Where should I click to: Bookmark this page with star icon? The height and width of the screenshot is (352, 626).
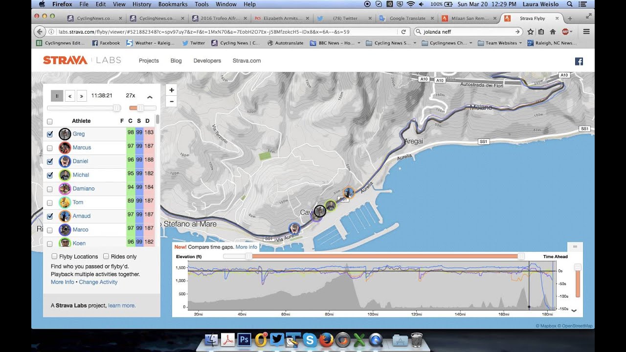pos(531,32)
